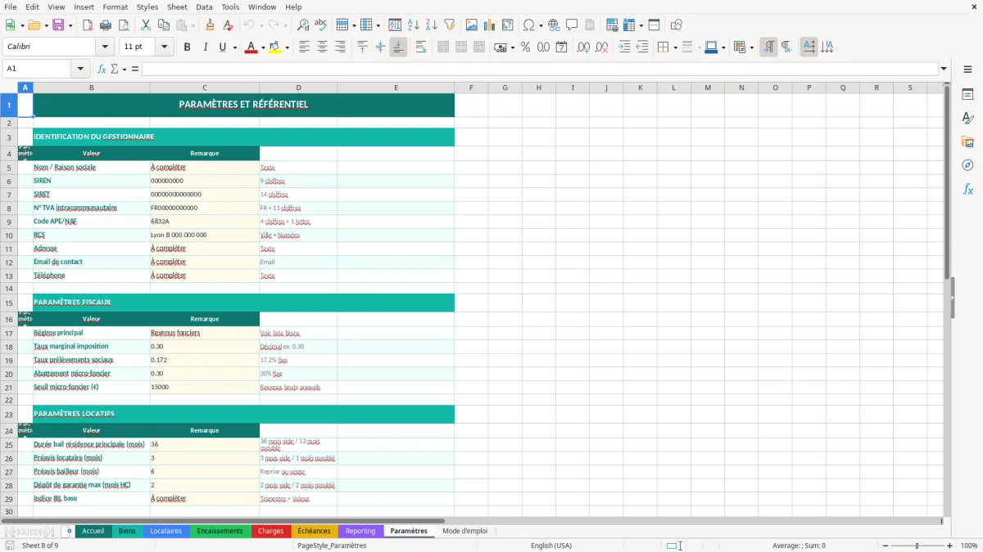983x552 pixels.
Task: Add a decimal place
Action: (583, 47)
